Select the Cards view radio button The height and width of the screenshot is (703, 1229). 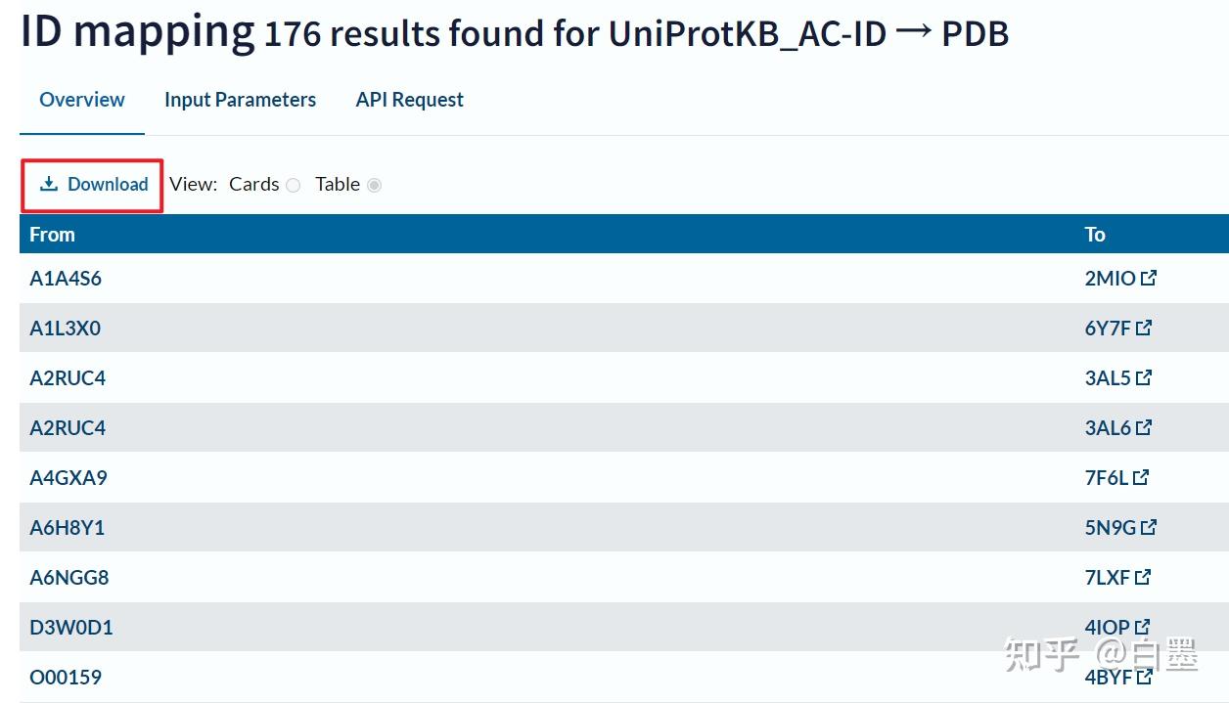coord(292,185)
